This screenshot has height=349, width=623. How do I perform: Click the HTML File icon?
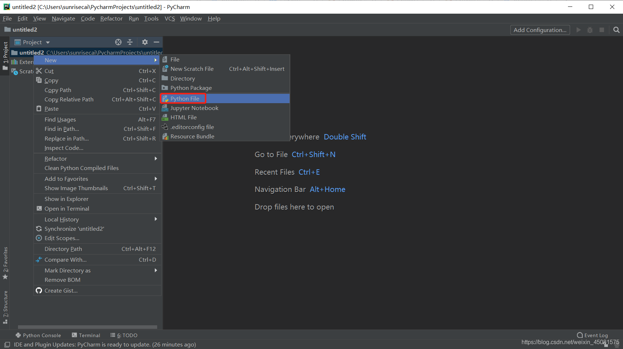point(165,117)
